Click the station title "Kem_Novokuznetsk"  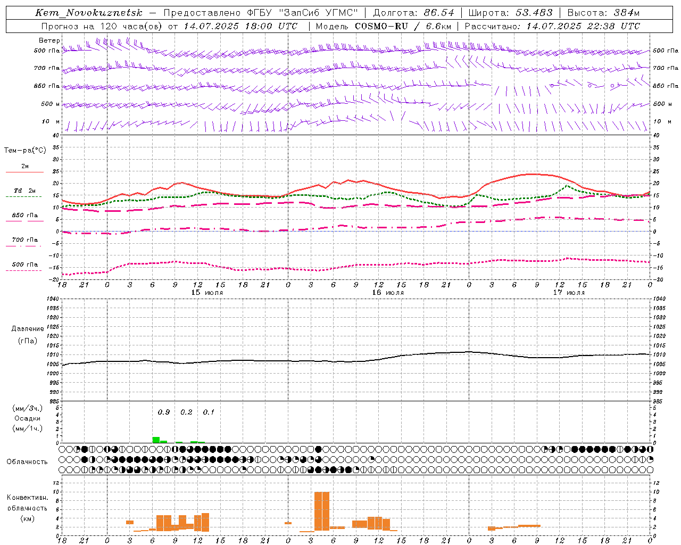coord(89,13)
